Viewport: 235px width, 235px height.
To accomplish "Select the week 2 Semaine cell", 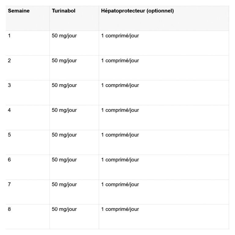I will pyautogui.click(x=9, y=61).
